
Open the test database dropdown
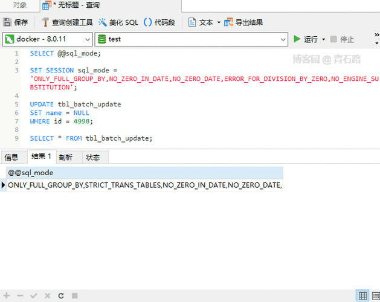point(192,39)
